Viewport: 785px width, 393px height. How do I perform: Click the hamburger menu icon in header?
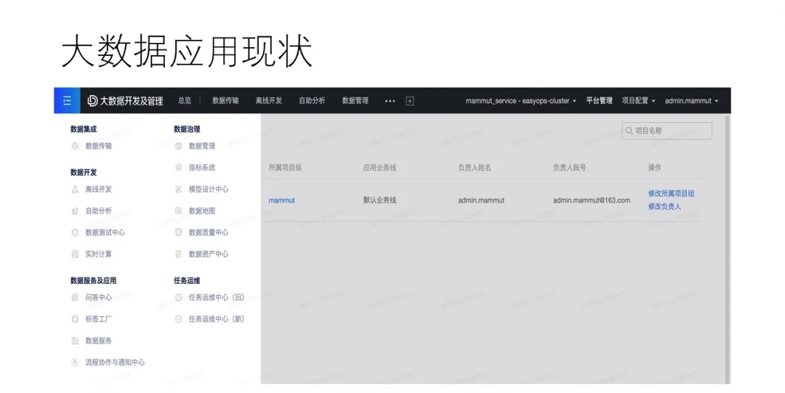pyautogui.click(x=67, y=101)
